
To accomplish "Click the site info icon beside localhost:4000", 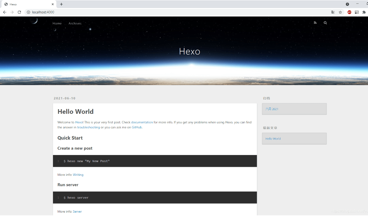I will [29, 12].
